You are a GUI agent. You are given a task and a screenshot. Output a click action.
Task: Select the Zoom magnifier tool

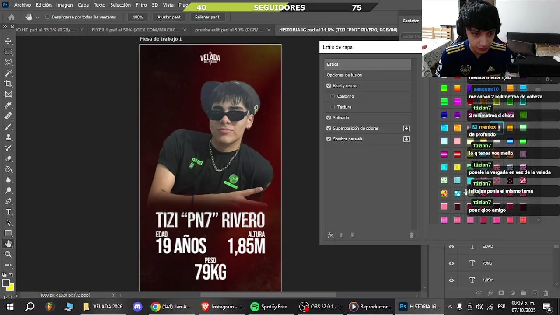click(x=8, y=254)
